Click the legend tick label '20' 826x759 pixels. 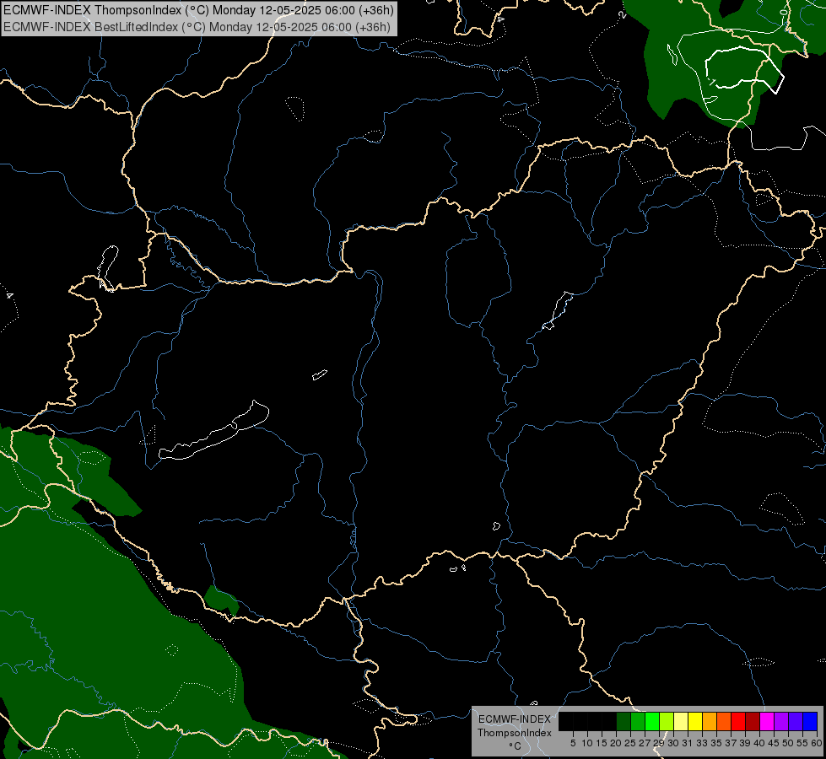[616, 743]
